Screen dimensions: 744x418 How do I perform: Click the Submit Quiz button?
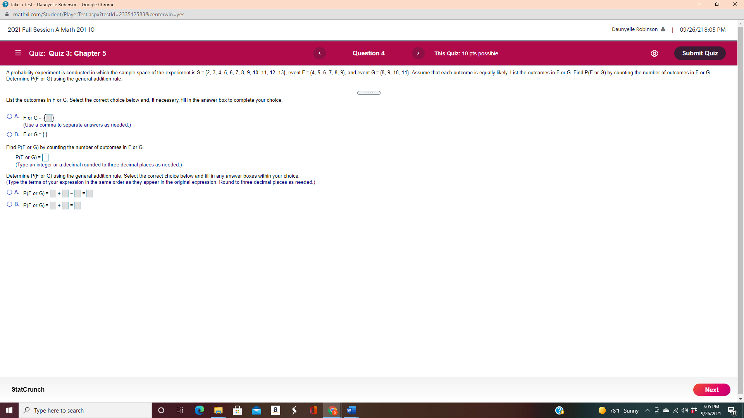[699, 53]
